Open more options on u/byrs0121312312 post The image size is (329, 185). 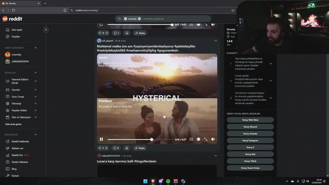[216, 155]
